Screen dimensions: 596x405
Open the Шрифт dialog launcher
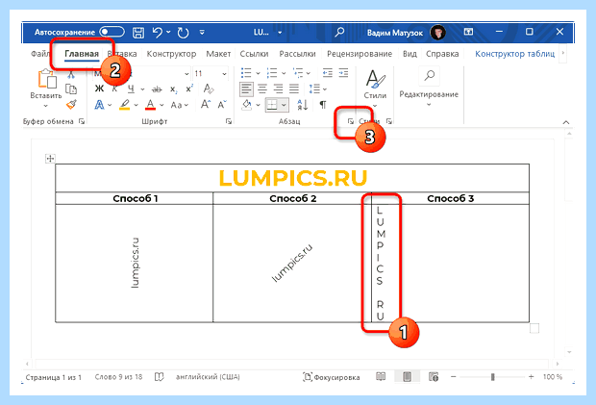pos(229,121)
